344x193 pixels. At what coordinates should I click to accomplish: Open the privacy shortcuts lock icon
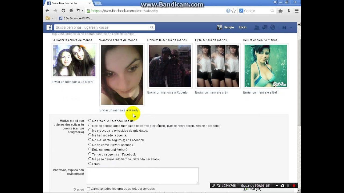(284, 27)
